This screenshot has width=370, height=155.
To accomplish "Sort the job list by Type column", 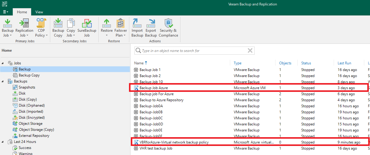I will 238,63.
